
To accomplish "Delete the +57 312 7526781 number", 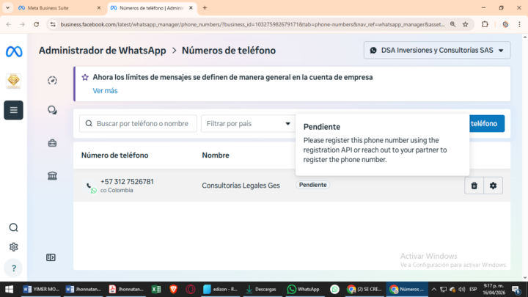I will tap(474, 186).
